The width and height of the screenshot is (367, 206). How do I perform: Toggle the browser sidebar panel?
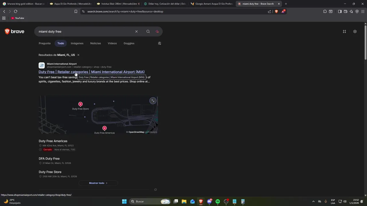(340, 11)
